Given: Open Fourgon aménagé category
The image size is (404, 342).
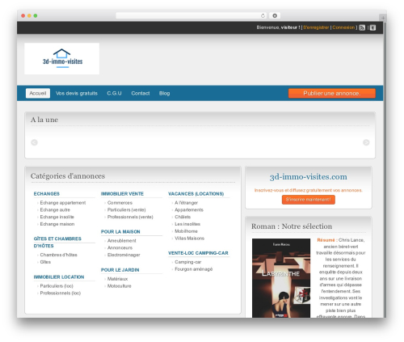Looking at the screenshot, I should [194, 269].
